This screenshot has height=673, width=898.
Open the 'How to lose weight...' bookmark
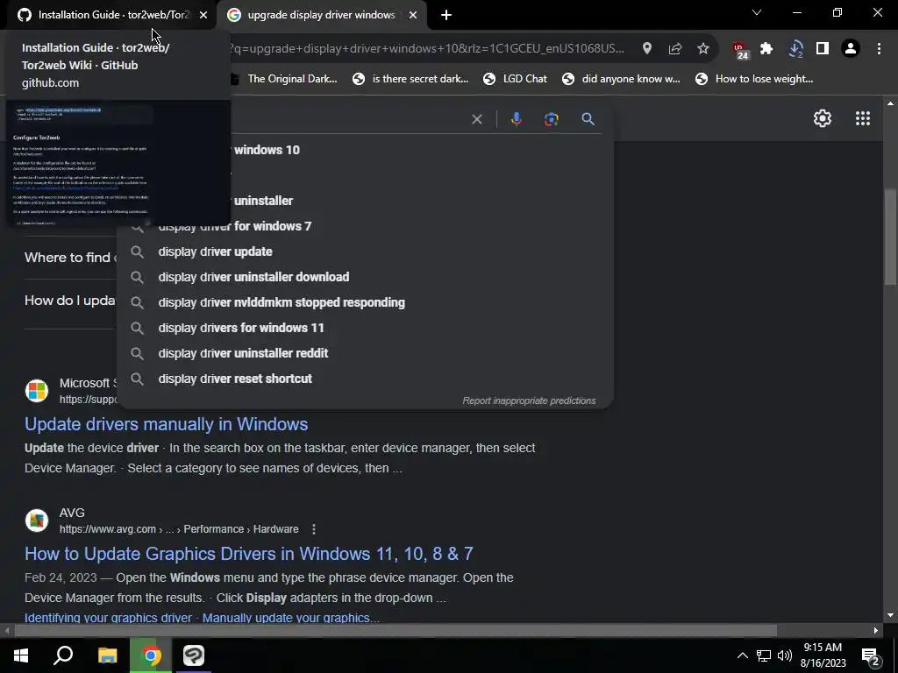754,79
